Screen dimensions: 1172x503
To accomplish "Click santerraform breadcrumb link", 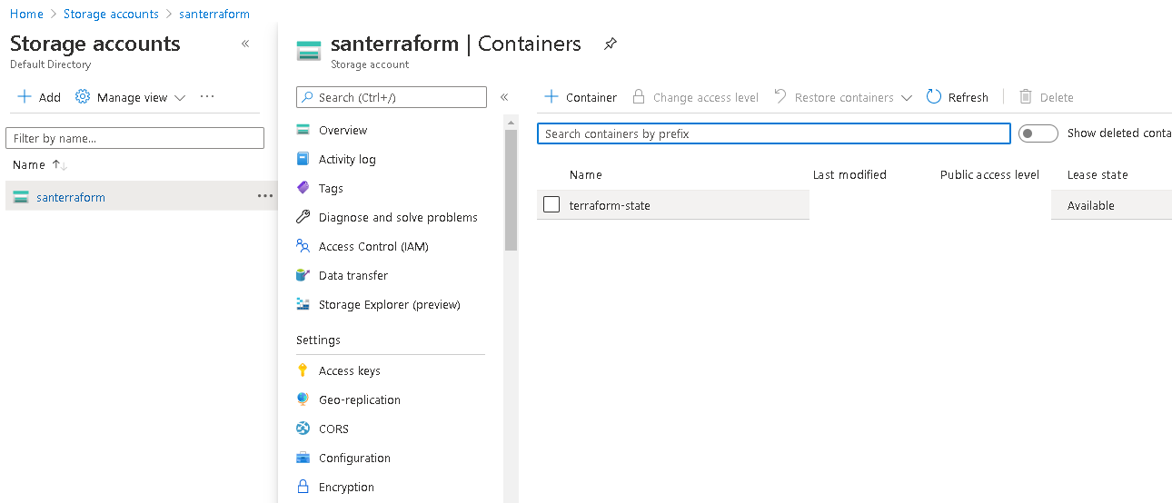I will (x=214, y=14).
